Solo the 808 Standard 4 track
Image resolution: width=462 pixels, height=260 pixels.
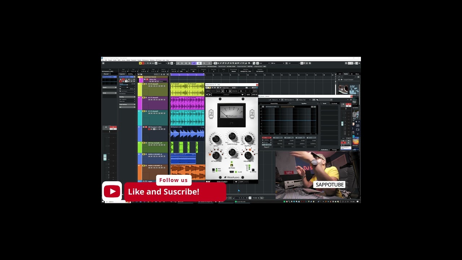click(x=146, y=127)
